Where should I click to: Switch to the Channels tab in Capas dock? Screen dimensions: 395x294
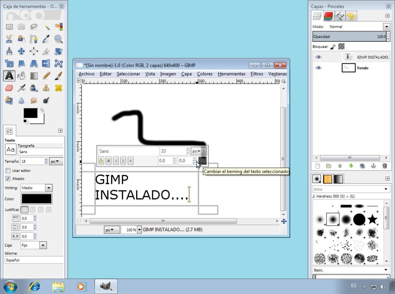pos(328,16)
